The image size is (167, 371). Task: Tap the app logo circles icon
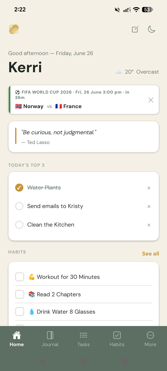tap(14, 29)
